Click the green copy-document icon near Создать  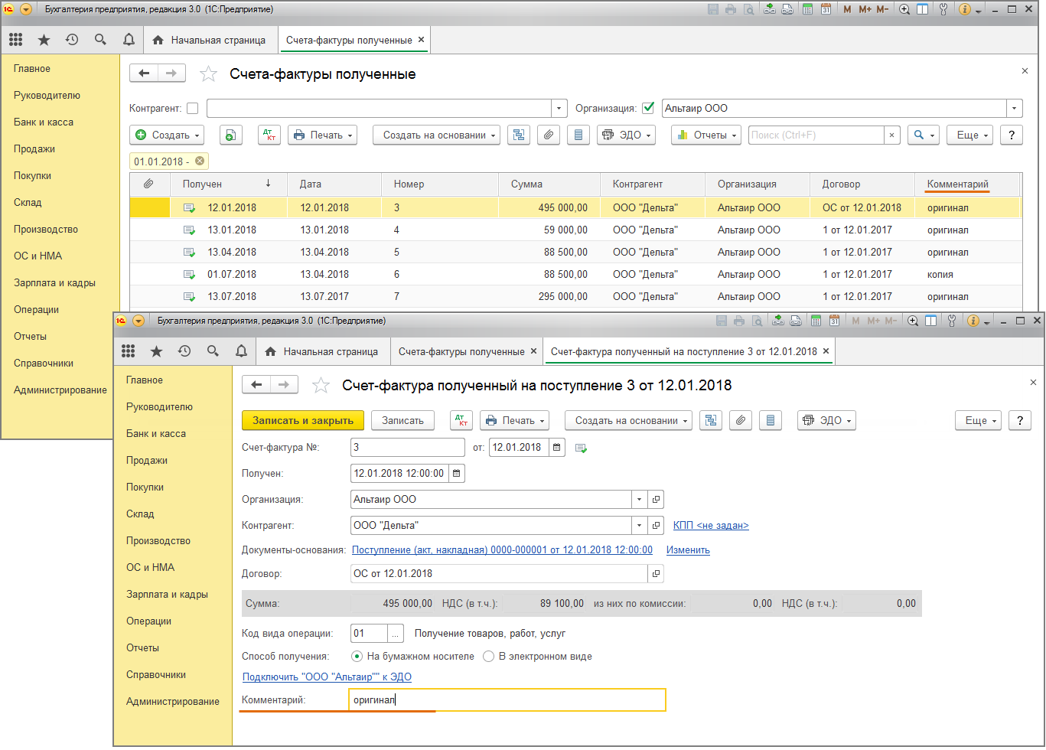pos(231,135)
